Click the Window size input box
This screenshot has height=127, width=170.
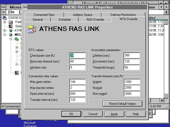click(x=77, y=67)
